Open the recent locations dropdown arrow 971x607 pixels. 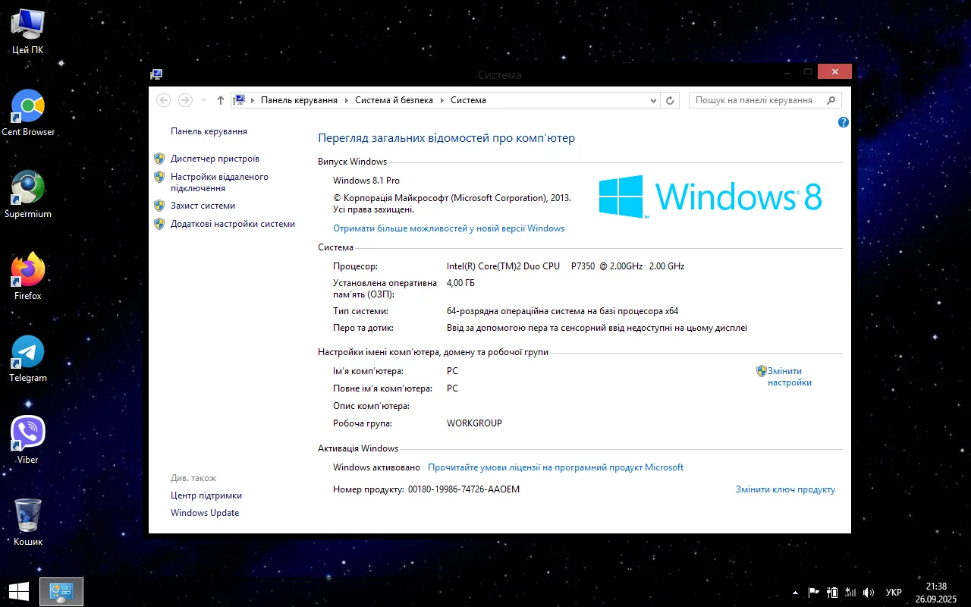(203, 100)
